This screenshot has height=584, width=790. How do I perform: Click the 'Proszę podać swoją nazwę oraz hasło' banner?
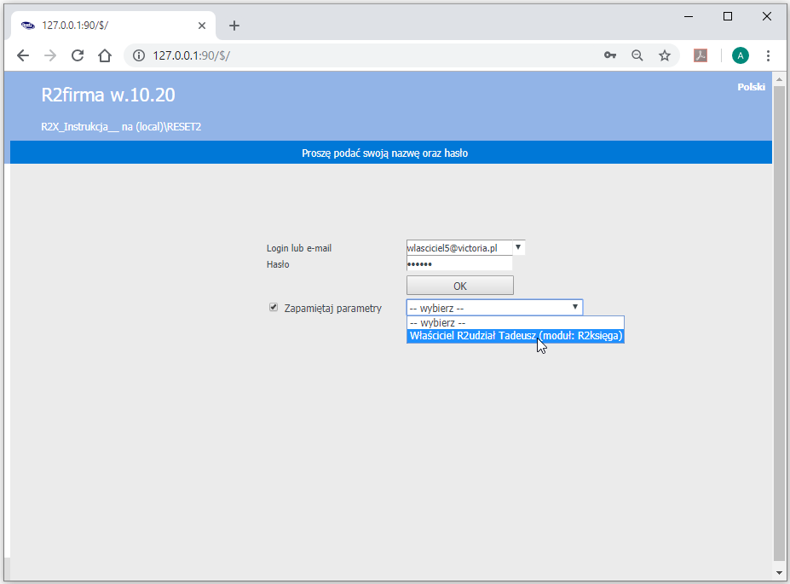[x=391, y=153]
